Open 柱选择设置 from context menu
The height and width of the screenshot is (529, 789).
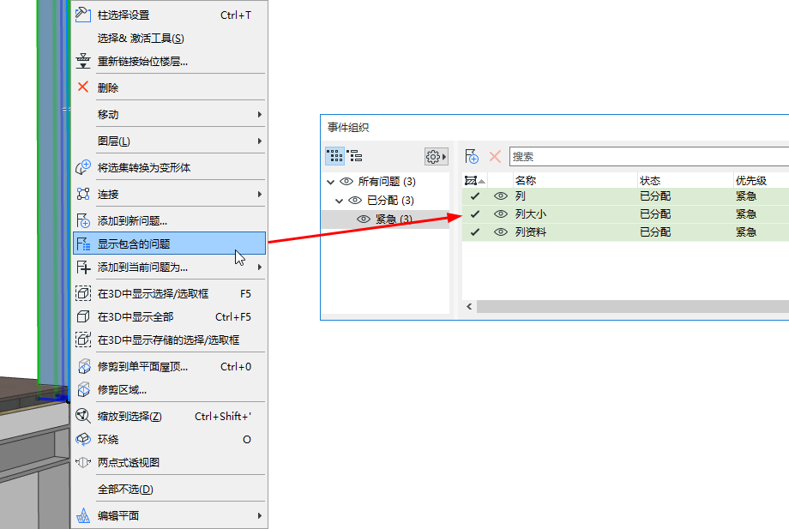[x=169, y=15]
